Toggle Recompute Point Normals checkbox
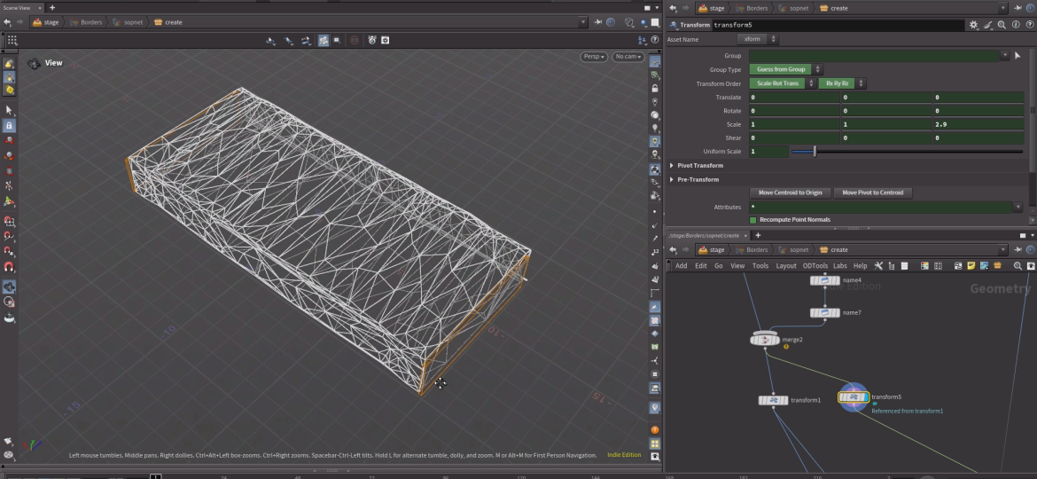This screenshot has height=479, width=1037. pyautogui.click(x=753, y=220)
